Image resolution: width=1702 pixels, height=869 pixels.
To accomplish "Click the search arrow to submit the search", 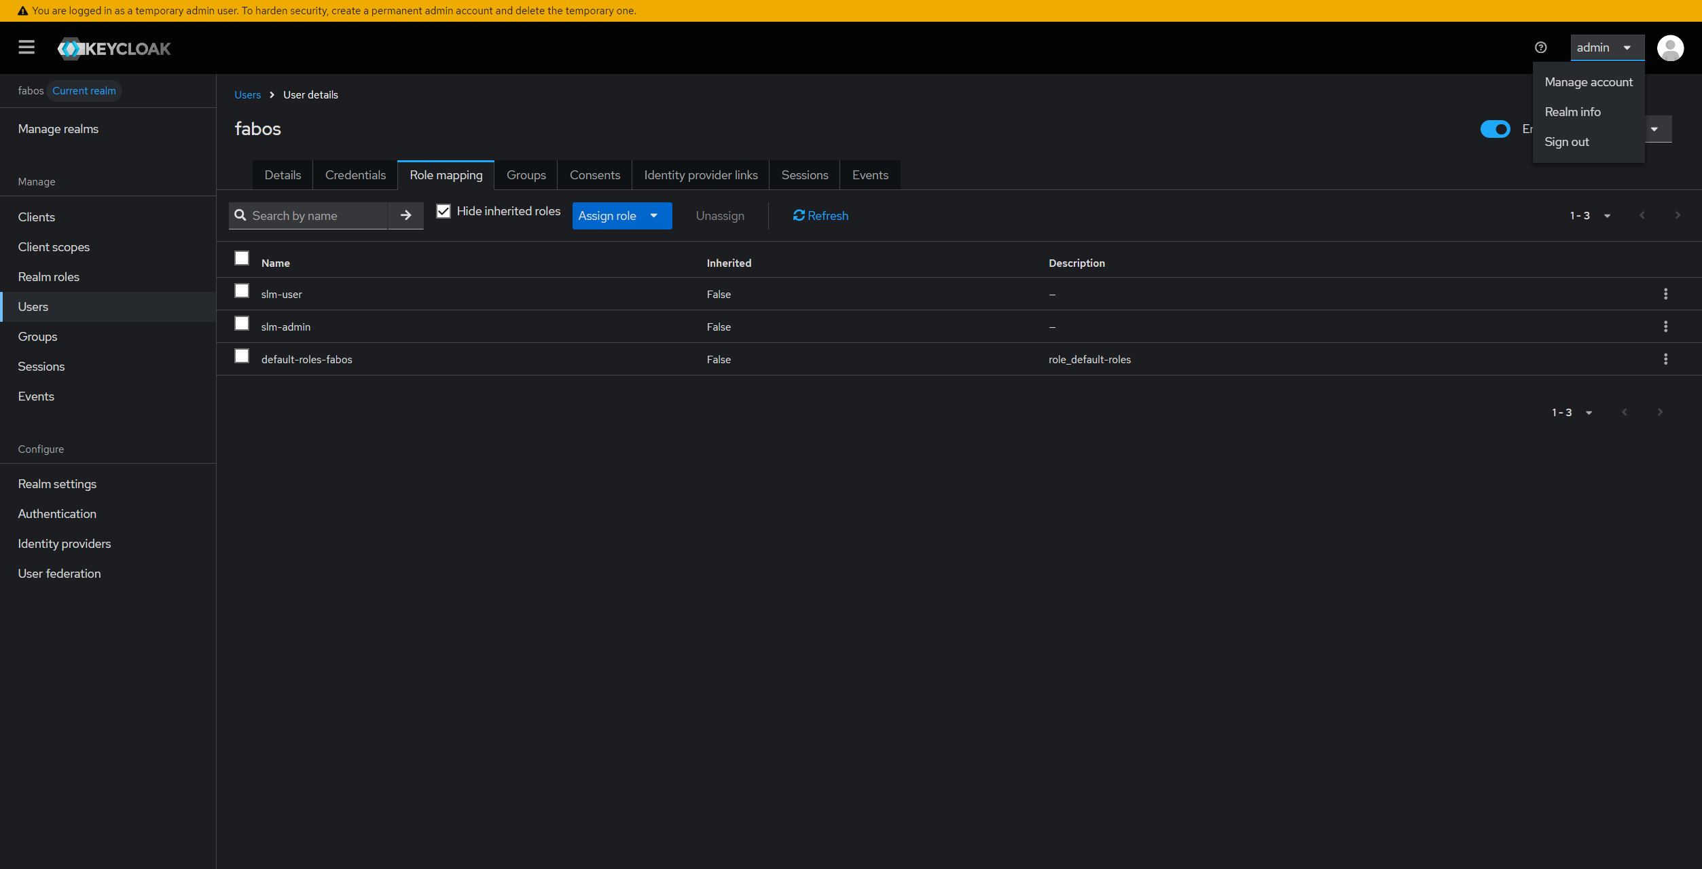I will pyautogui.click(x=405, y=215).
